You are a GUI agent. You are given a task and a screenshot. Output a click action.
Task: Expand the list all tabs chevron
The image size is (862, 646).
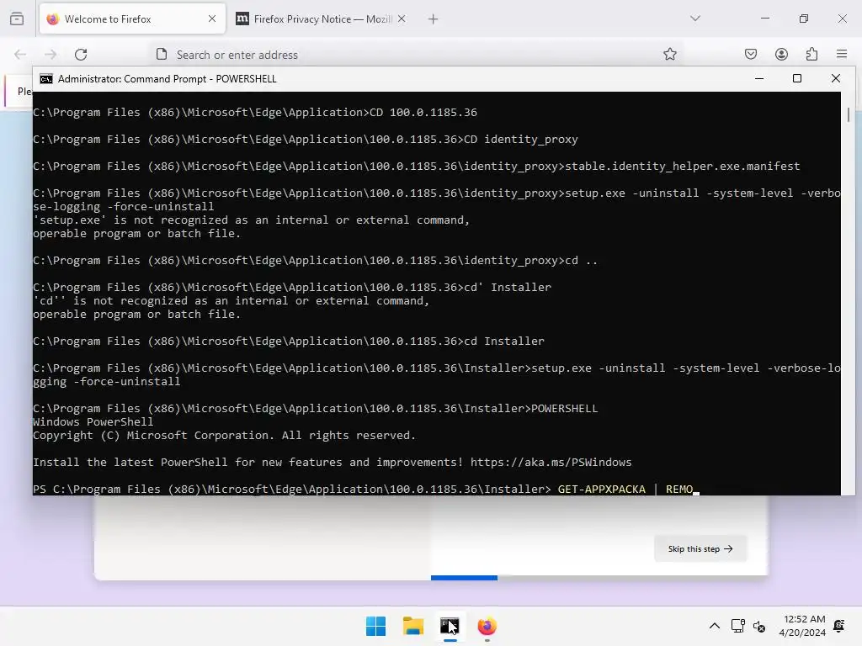[x=694, y=19]
